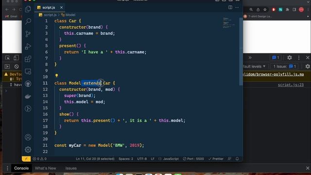Toggle the device toolbar in DevTools
Screen dimensions: 311x175
click(16, 58)
